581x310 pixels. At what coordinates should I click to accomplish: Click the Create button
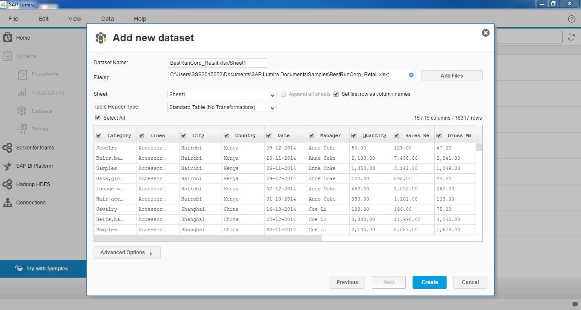tap(430, 282)
